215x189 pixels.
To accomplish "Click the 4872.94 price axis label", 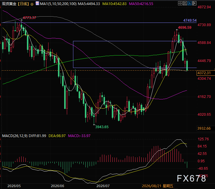I will pyautogui.click(x=204, y=7).
